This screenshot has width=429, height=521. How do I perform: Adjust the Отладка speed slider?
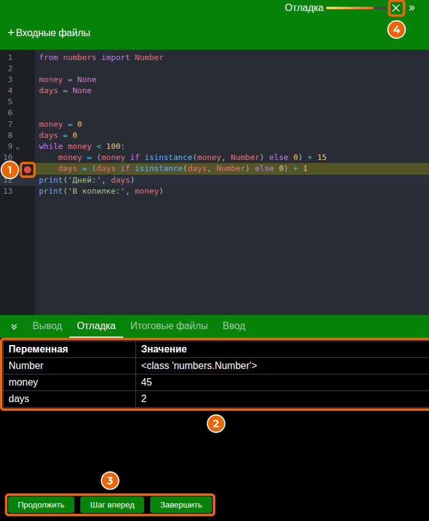(357, 8)
